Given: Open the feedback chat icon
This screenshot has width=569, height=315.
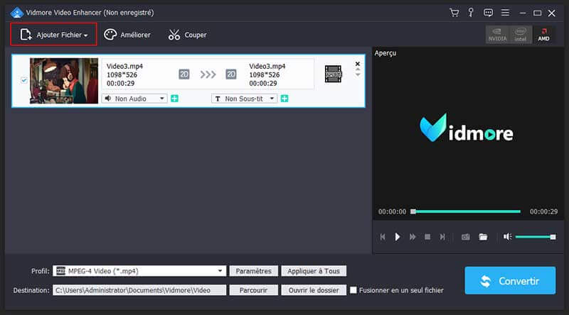Looking at the screenshot, I should click(488, 13).
